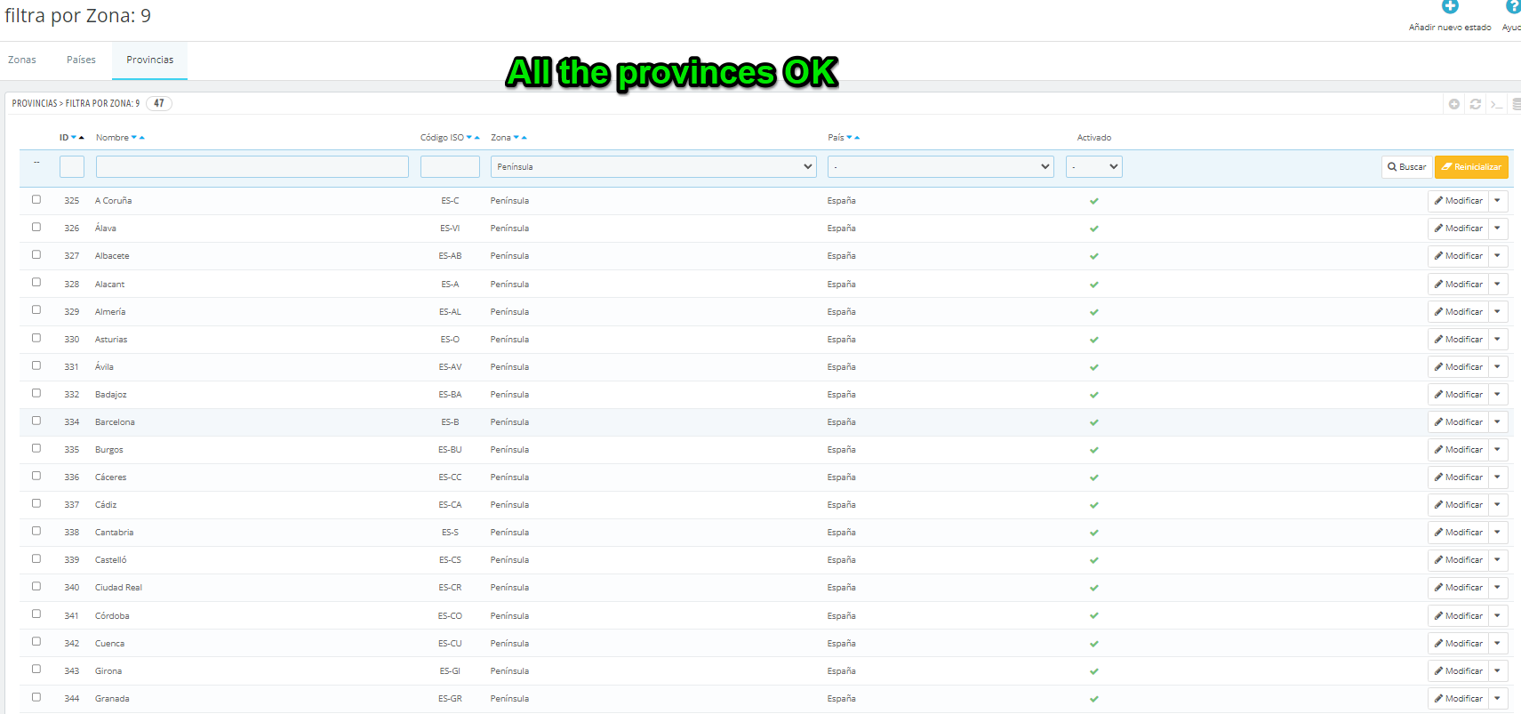The height and width of the screenshot is (714, 1521).
Task: Click the add-new plus icon in the Provincias panel header
Action: (x=1454, y=104)
